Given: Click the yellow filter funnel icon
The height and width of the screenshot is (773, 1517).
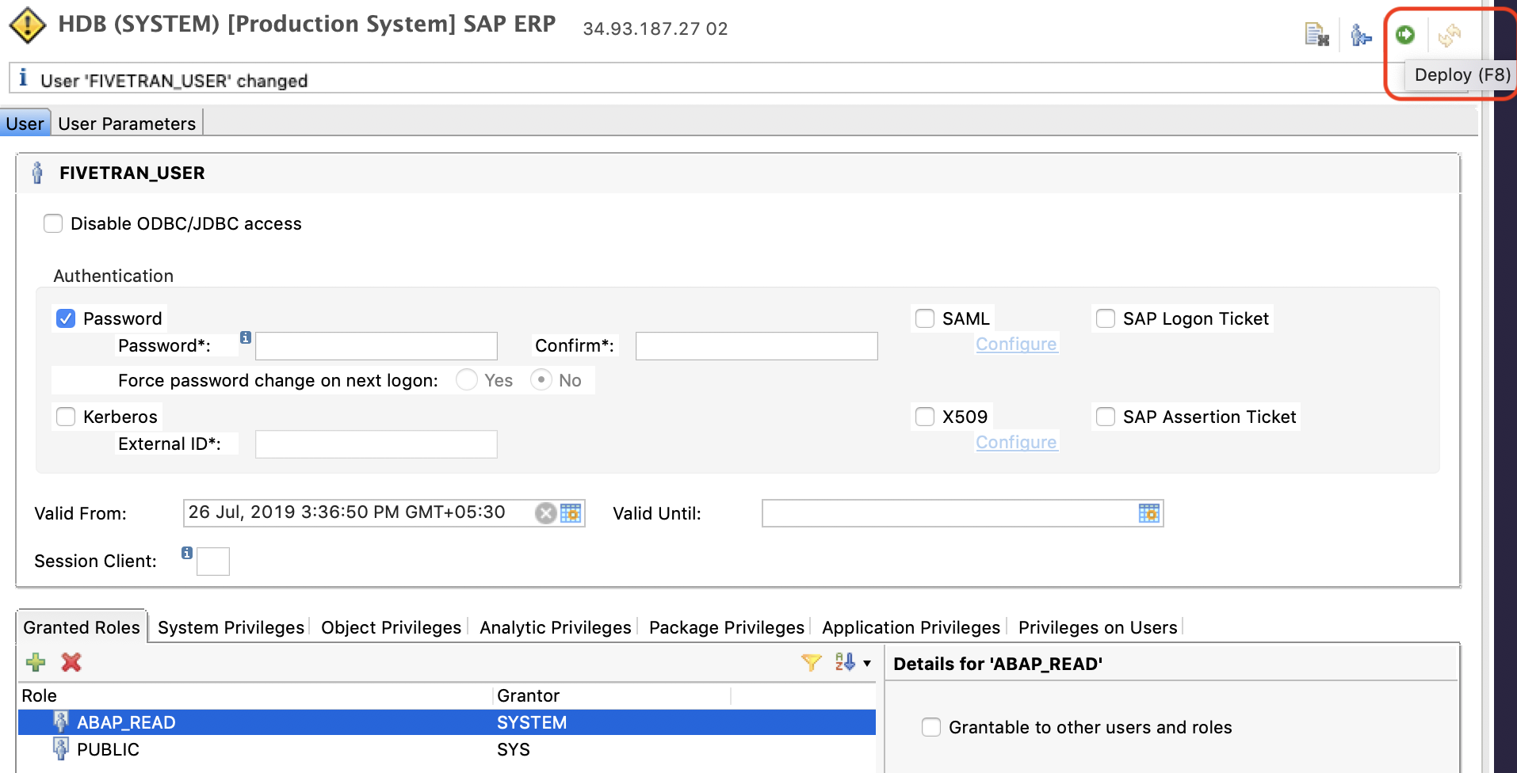Looking at the screenshot, I should click(812, 662).
